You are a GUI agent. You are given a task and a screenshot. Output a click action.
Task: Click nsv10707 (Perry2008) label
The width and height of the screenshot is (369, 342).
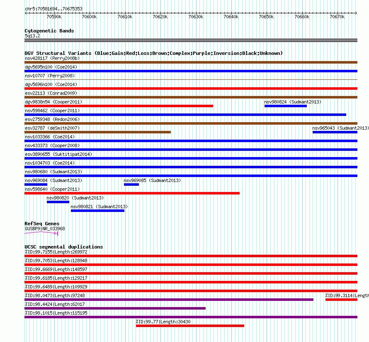(x=50, y=76)
